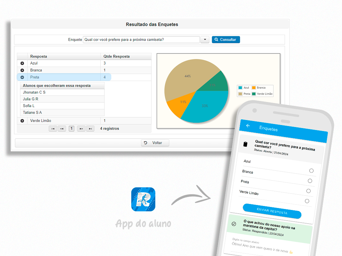
Task: Tap the checkmark icon on the answered marathon poll
Action: (234, 224)
